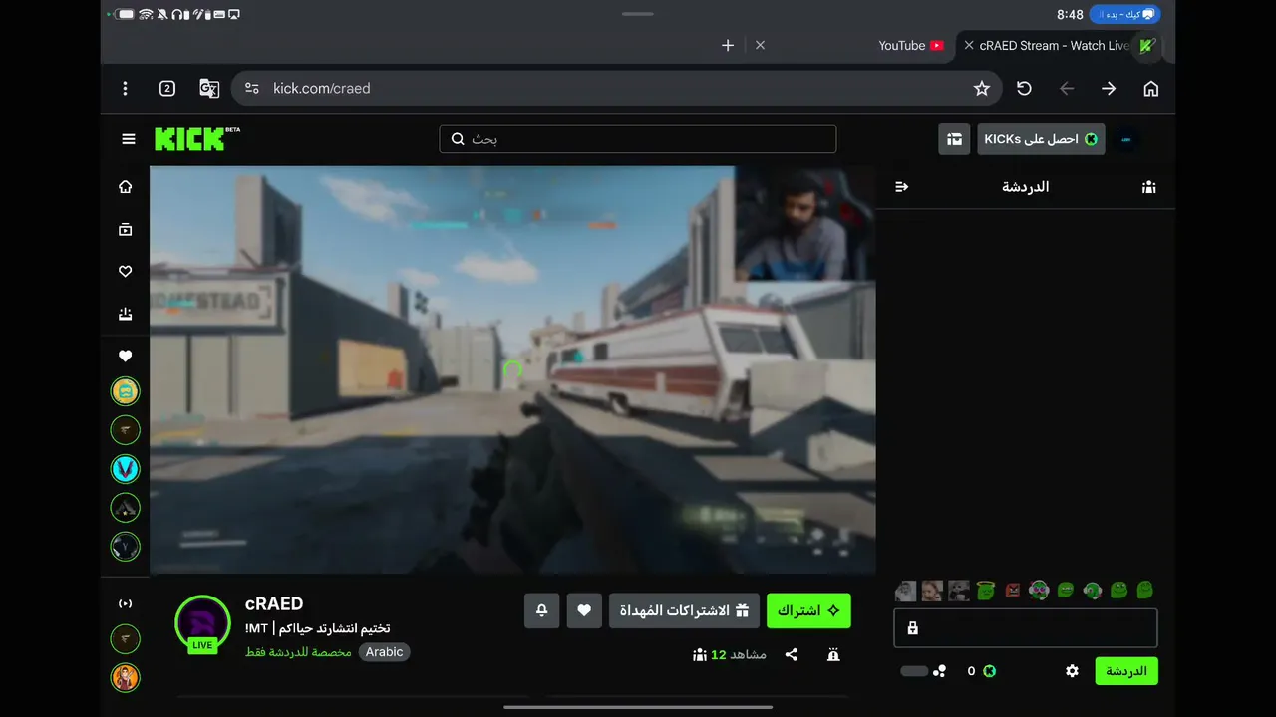Open the browser three-dot menu
The width and height of the screenshot is (1276, 717).
pyautogui.click(x=125, y=89)
